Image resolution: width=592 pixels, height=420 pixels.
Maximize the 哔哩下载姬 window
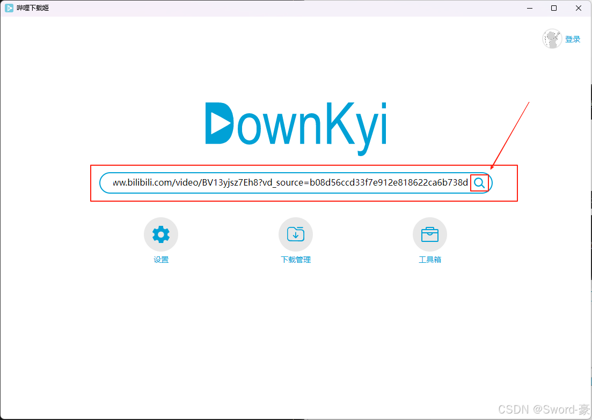click(554, 8)
